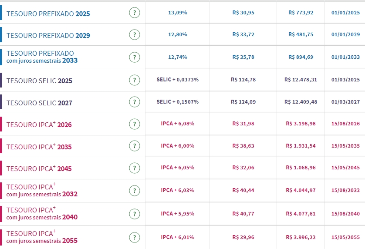
Task: Open the Tesouro Prefixado 2025 title
Action: [x=48, y=14]
